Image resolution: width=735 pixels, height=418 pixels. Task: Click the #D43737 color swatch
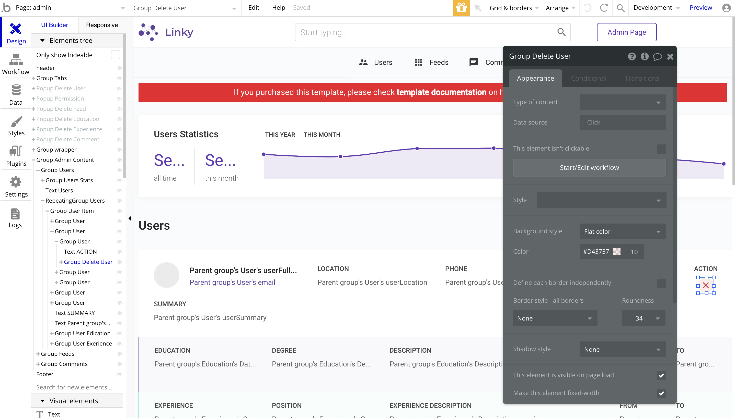click(617, 252)
